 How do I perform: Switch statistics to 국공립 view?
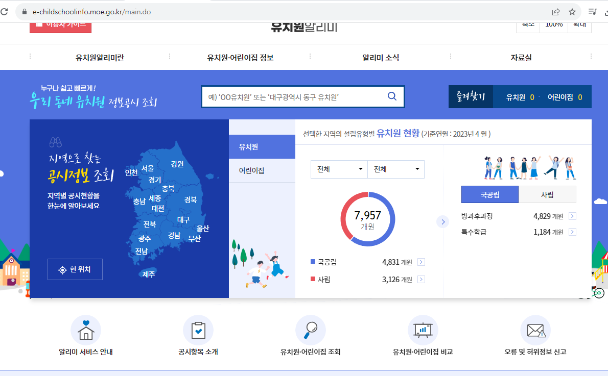coord(489,194)
